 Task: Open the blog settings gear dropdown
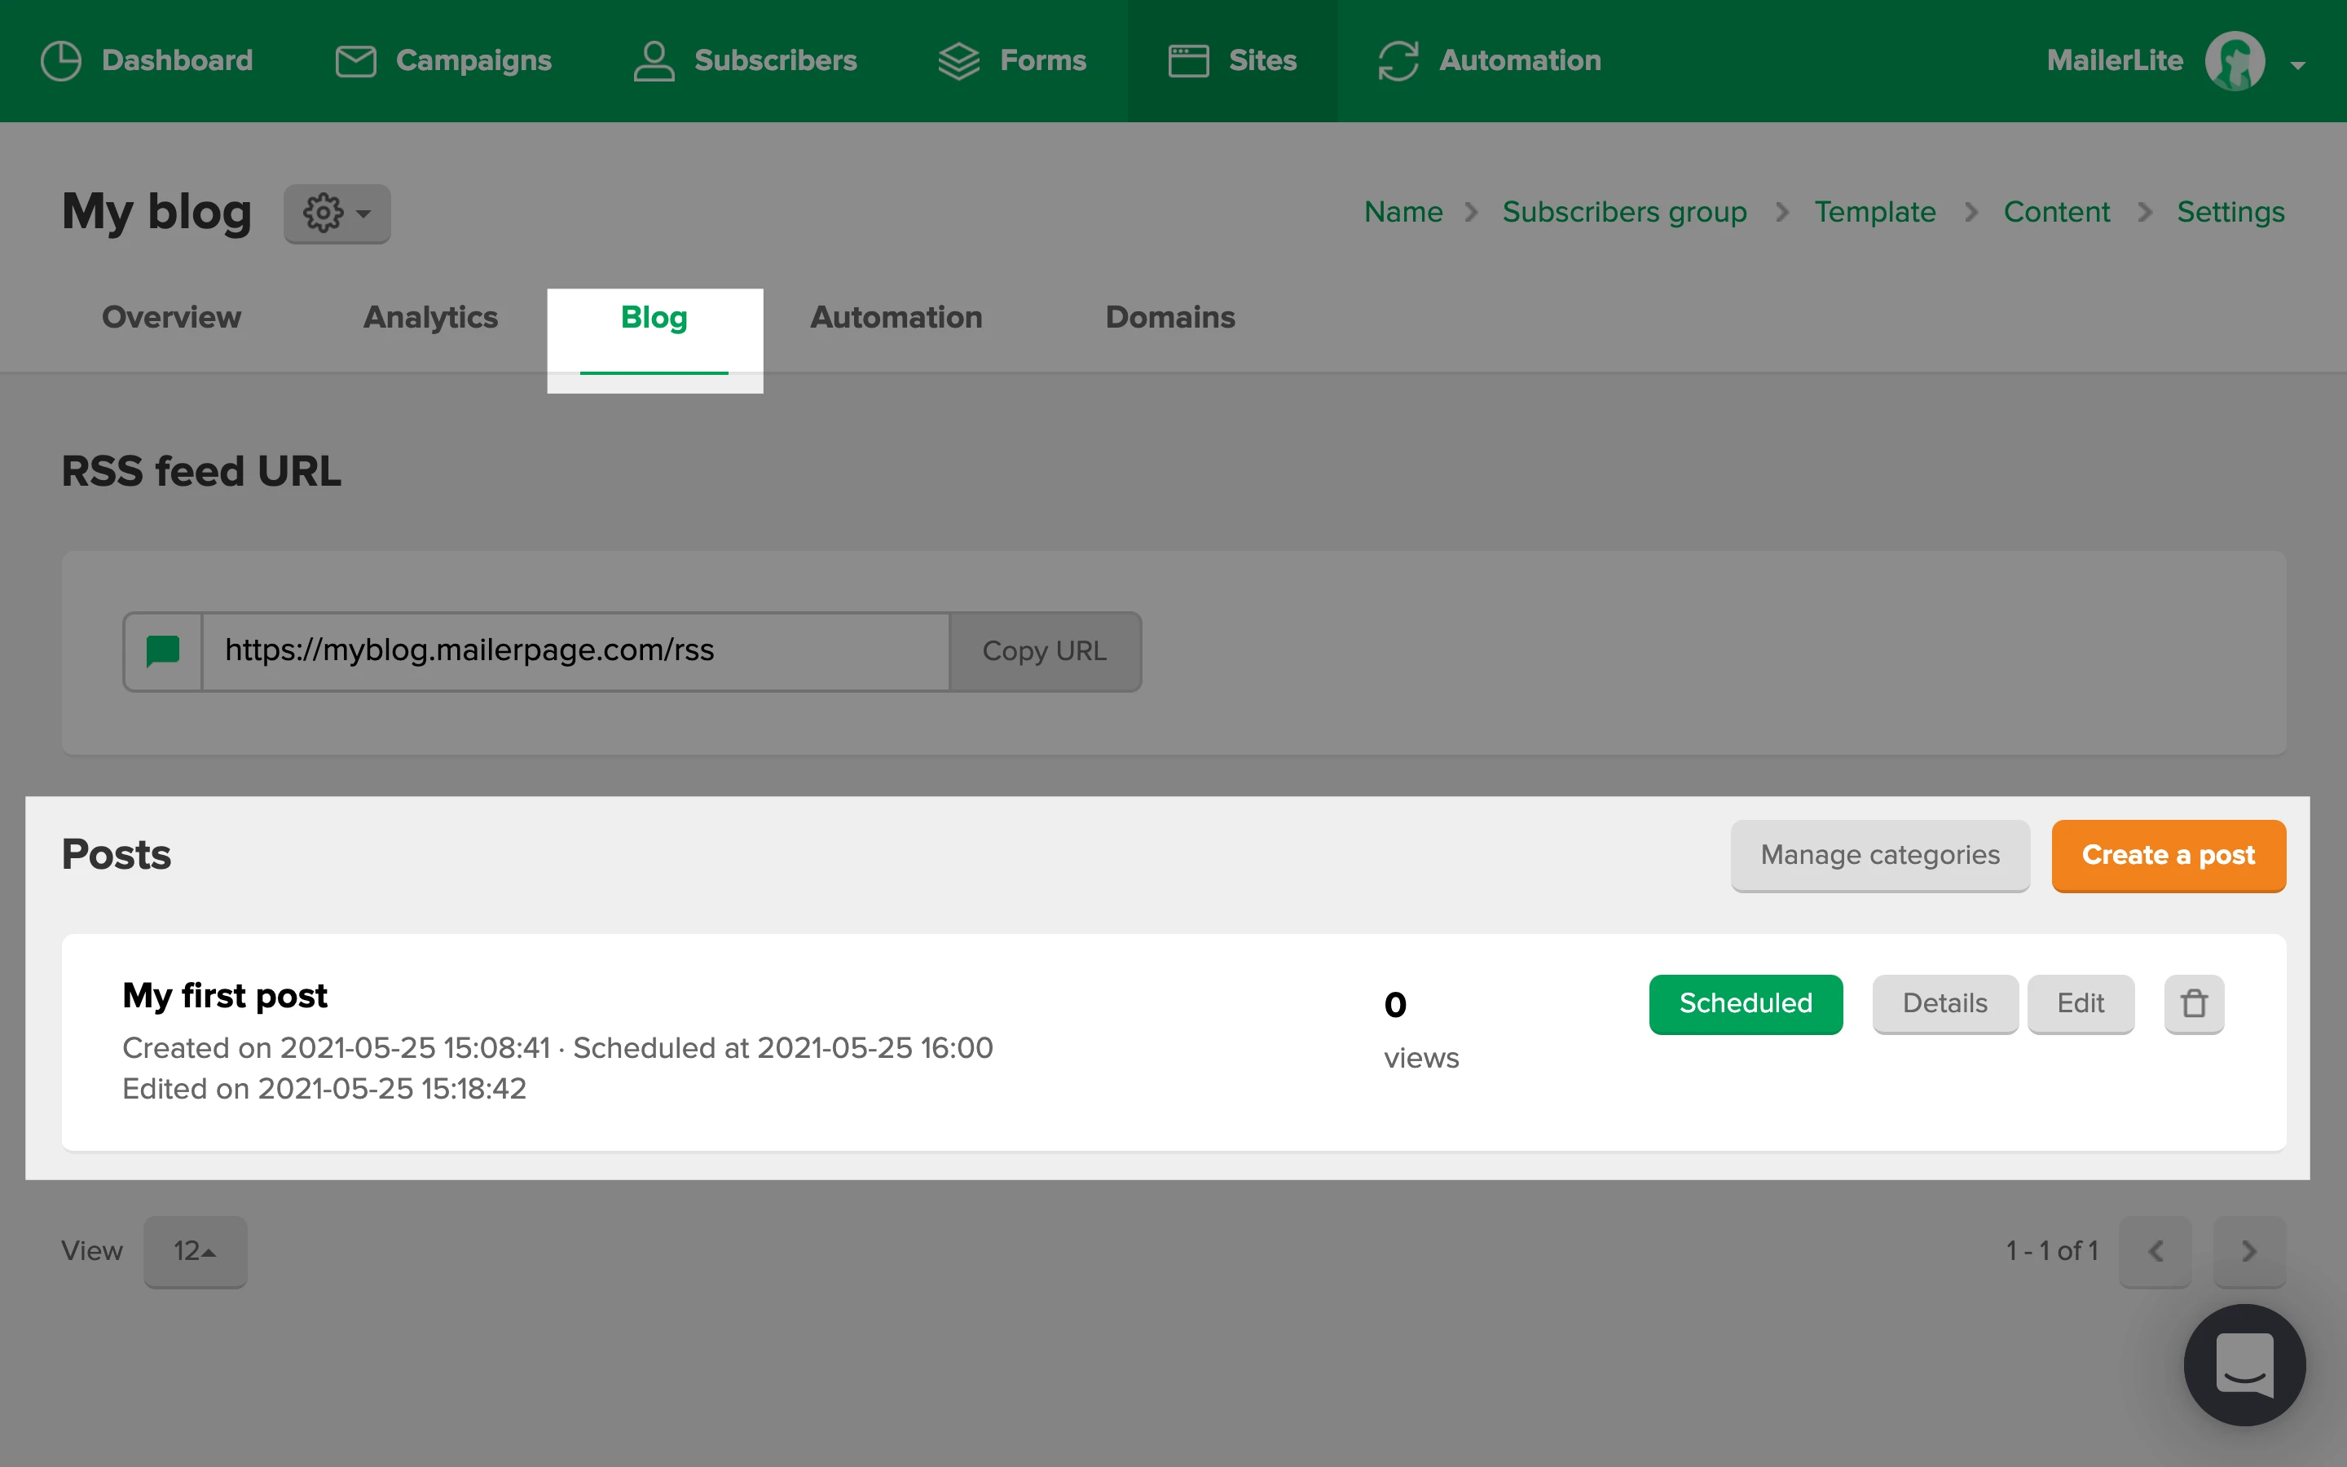[337, 214]
